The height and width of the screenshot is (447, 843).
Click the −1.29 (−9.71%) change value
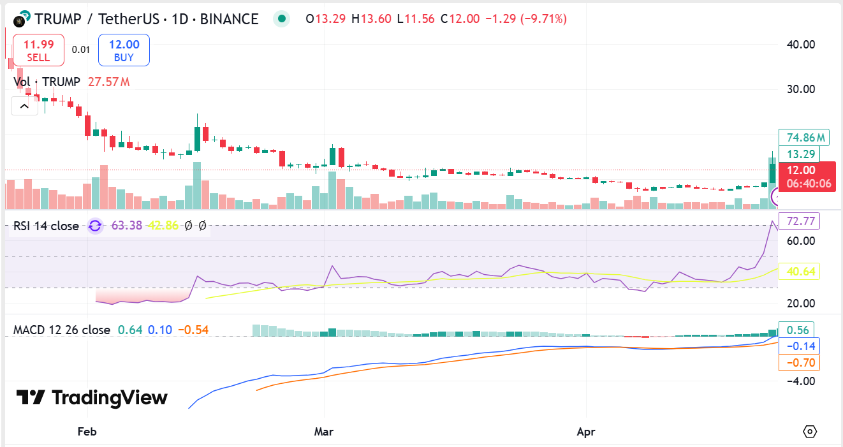point(526,19)
